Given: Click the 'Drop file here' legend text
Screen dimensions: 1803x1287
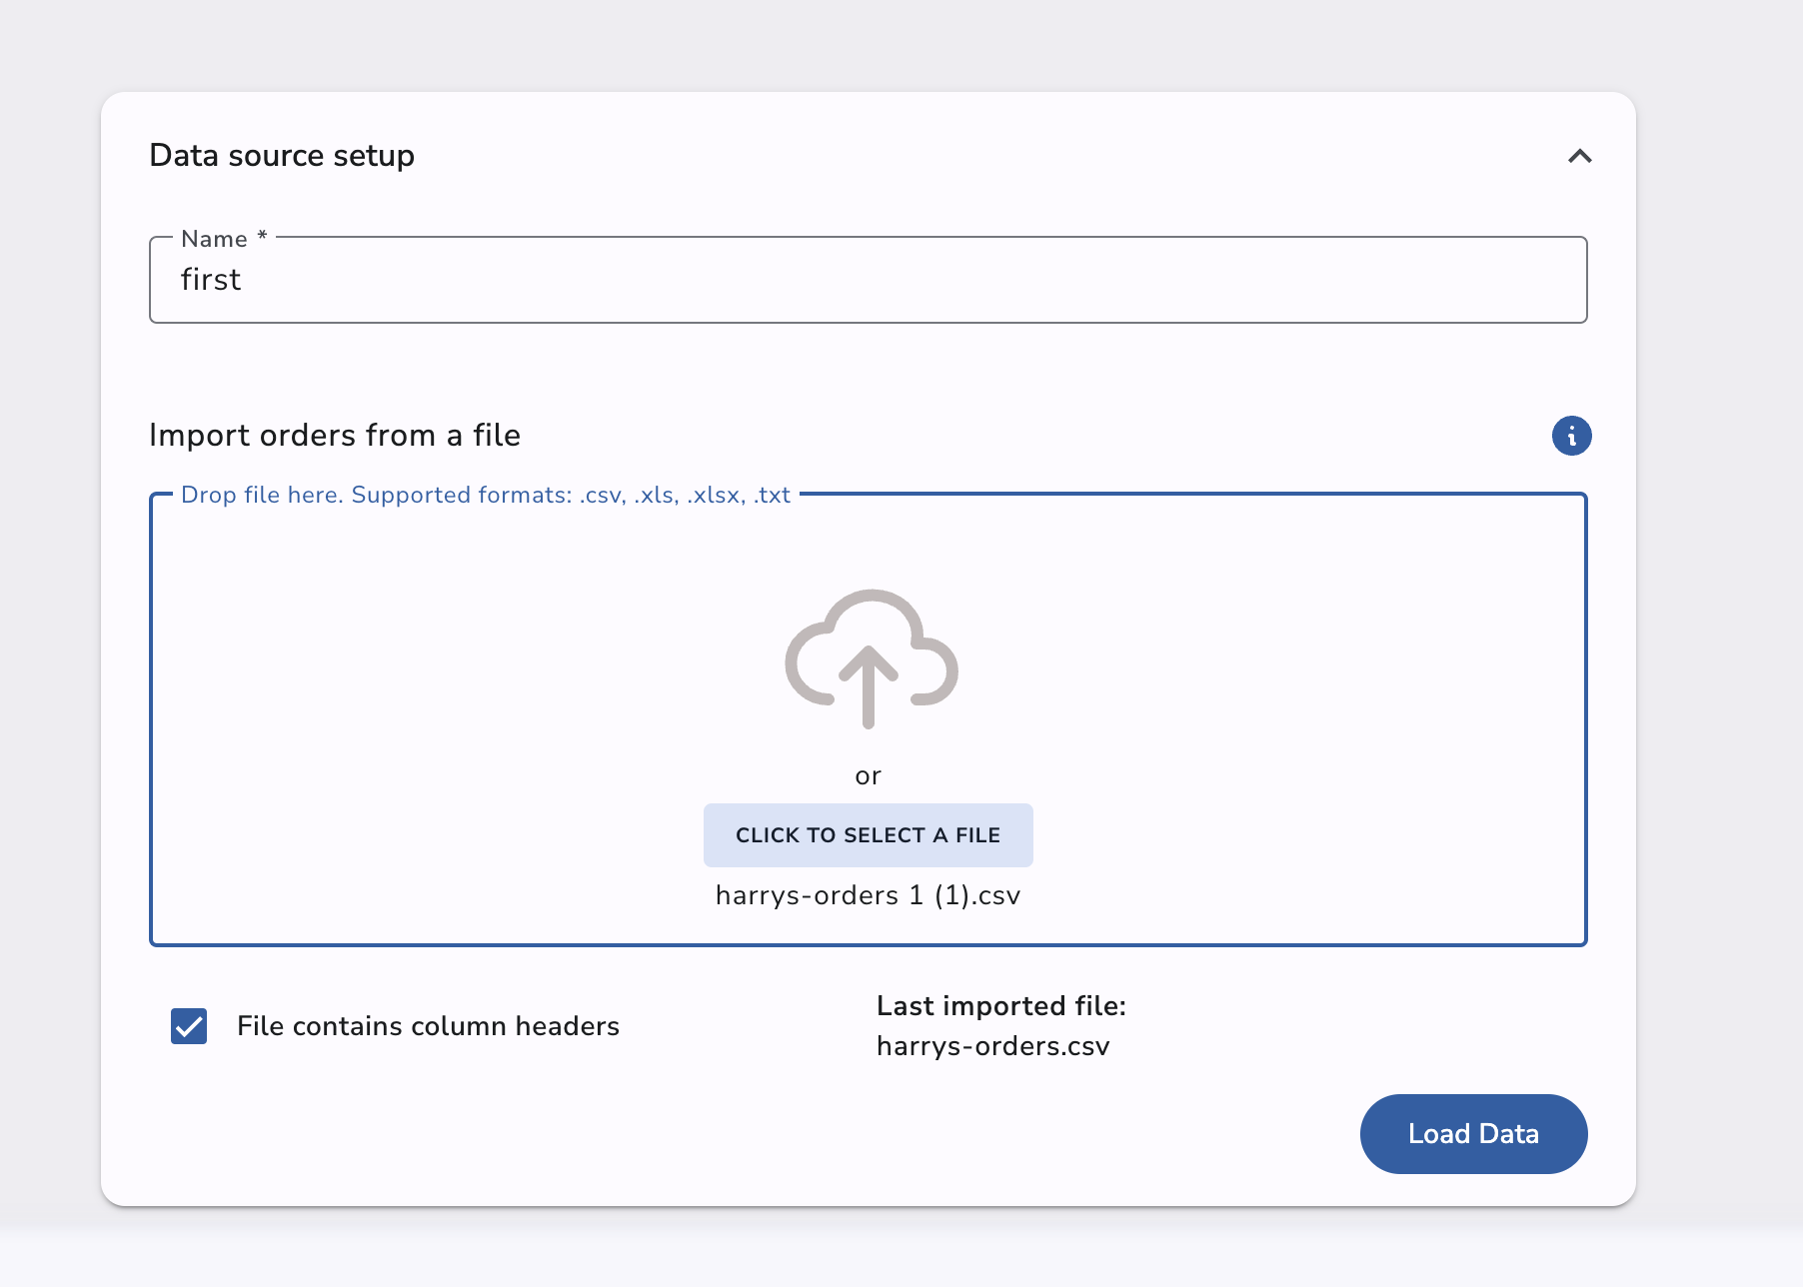Looking at the screenshot, I should [x=486, y=496].
